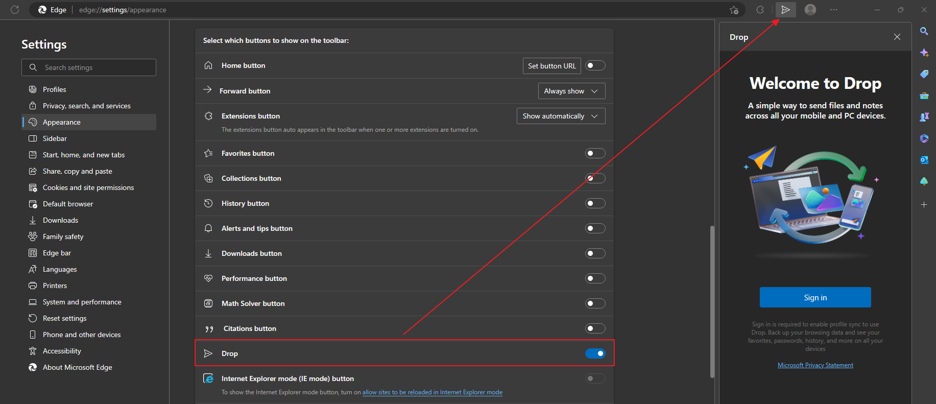The image size is (936, 404).
Task: Click the profile avatar icon
Action: pyautogui.click(x=810, y=10)
